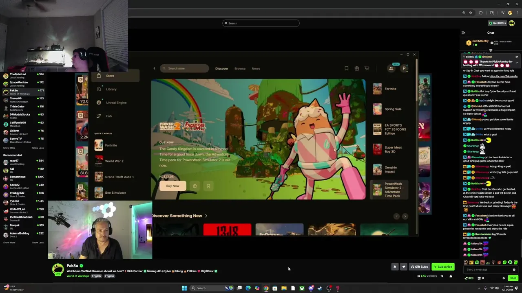Click the green Subscribe button
522x293 pixels.
pyautogui.click(x=443, y=267)
